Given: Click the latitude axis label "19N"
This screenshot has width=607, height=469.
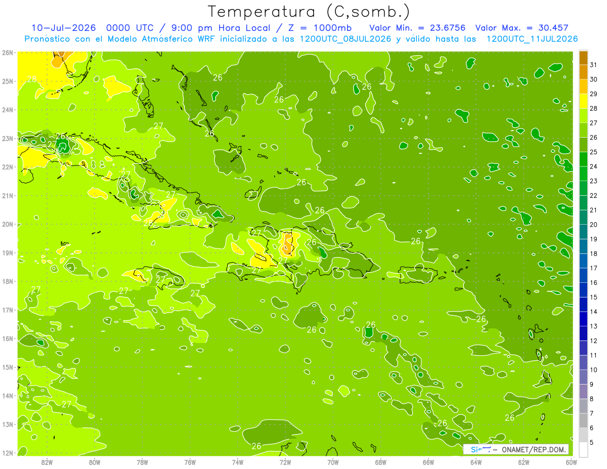Looking at the screenshot, I should pos(7,253).
